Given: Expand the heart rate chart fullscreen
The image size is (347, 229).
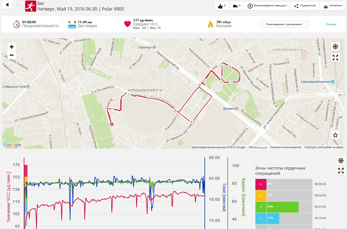Looking at the screenshot, I should pyautogui.click(x=341, y=171).
